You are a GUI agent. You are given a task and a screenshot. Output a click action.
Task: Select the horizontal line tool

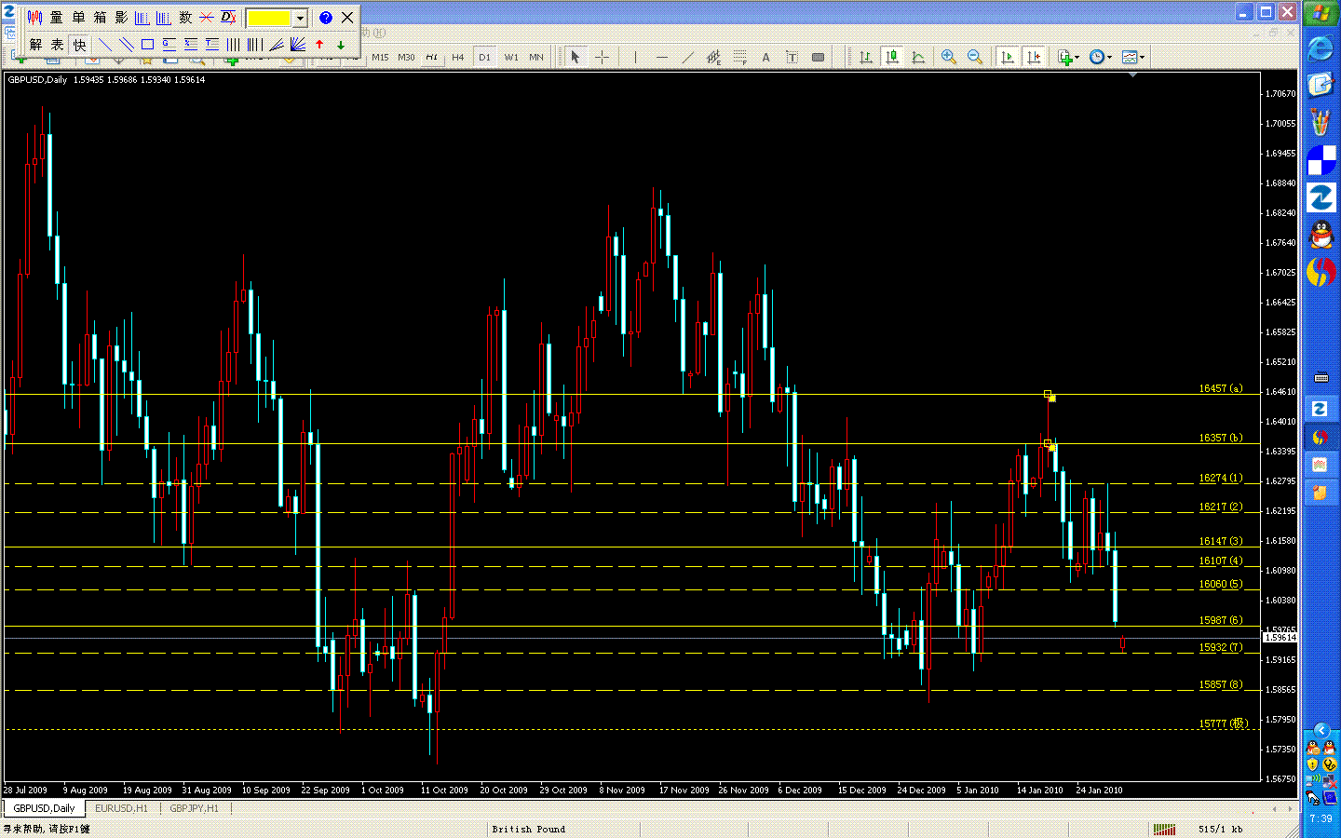pyautogui.click(x=661, y=58)
